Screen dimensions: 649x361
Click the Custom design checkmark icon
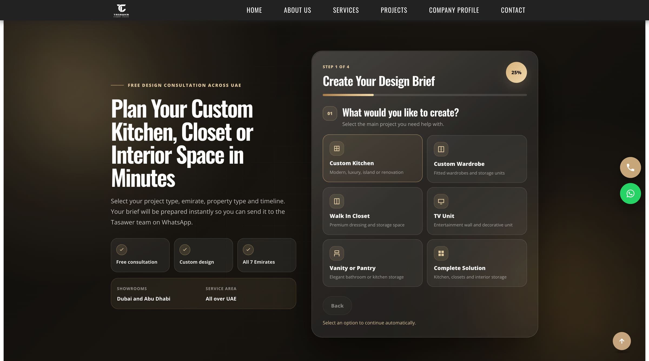tap(185, 249)
